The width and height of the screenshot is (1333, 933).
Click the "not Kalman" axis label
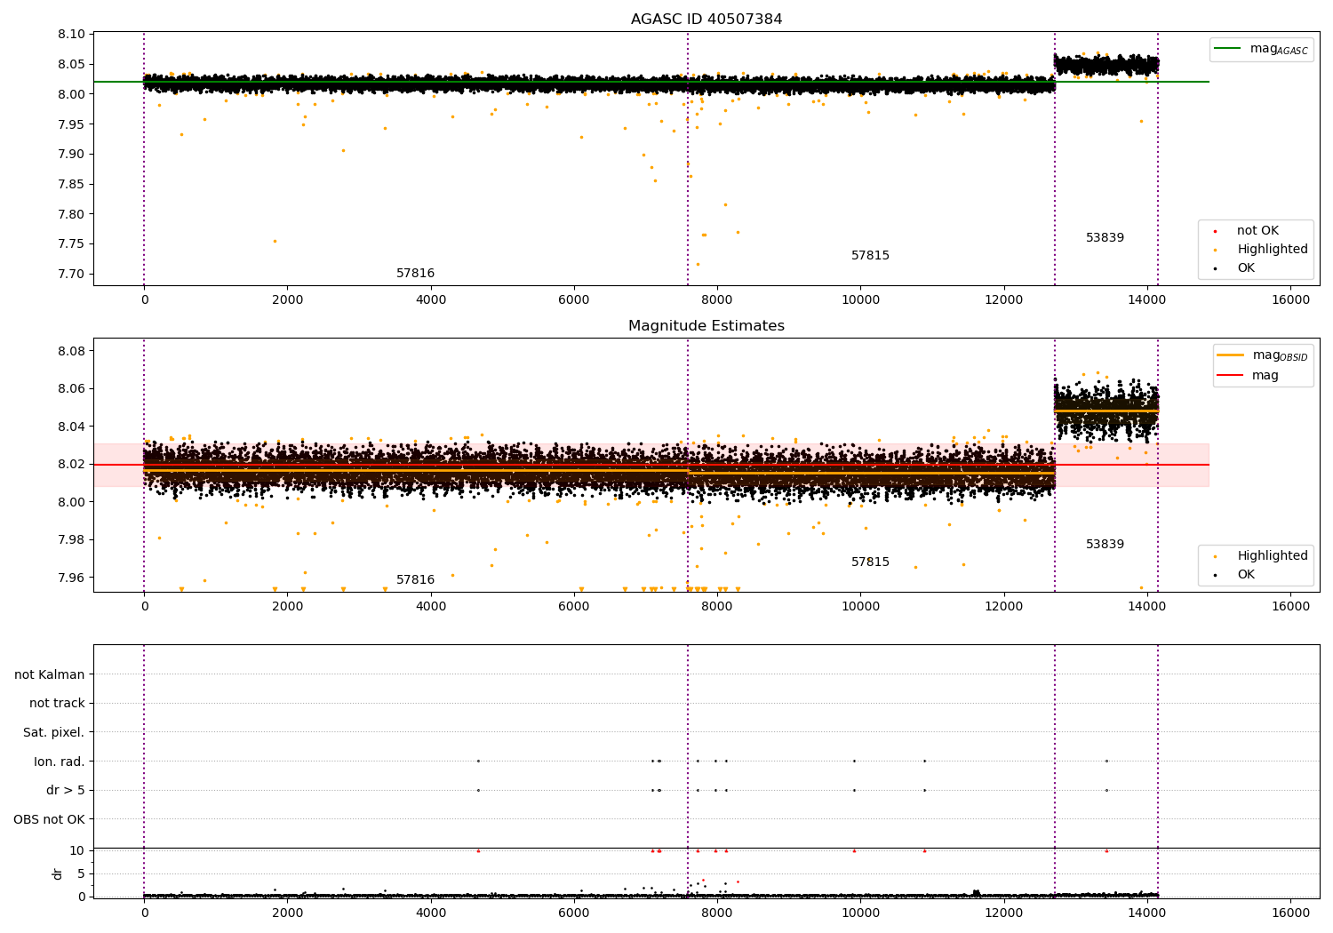50,674
